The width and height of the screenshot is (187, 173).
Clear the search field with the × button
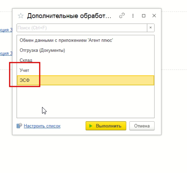tap(151, 28)
